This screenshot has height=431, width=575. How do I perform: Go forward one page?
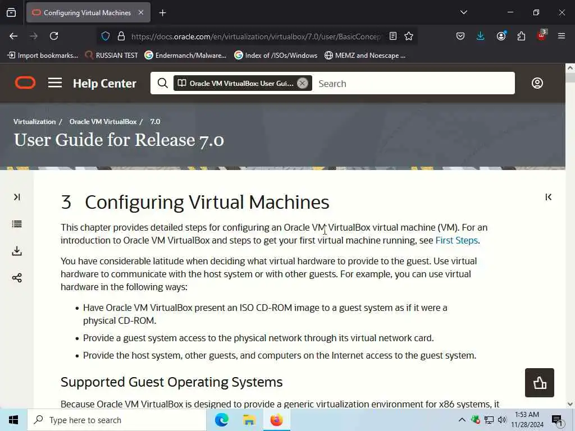34,36
